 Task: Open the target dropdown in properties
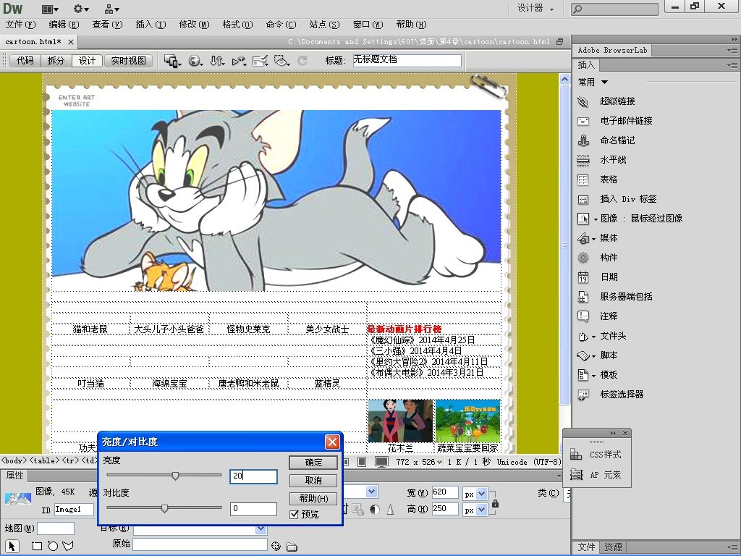point(261,529)
